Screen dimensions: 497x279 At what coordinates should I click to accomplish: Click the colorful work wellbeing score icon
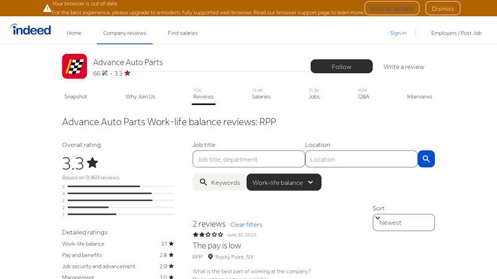point(105,73)
